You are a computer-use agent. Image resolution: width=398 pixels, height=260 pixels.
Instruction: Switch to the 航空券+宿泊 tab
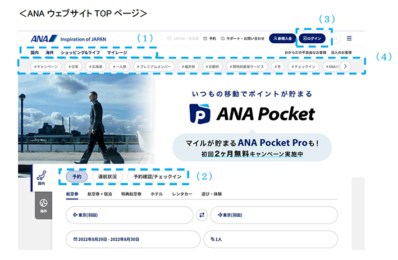pos(99,194)
